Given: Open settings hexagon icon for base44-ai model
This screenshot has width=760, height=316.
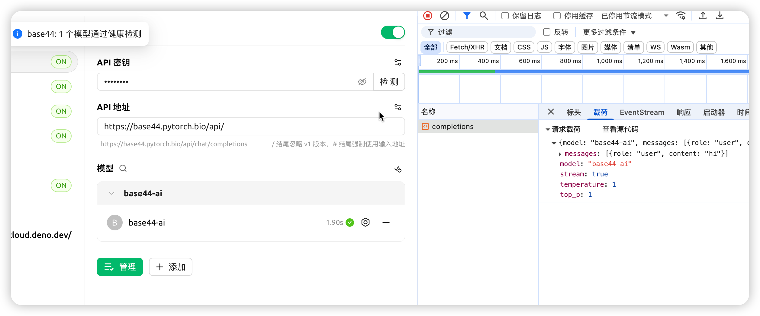Looking at the screenshot, I should tap(366, 223).
